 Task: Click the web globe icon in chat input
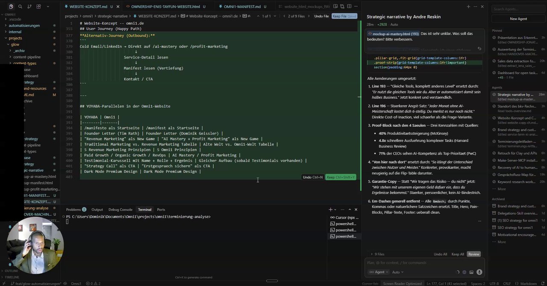click(465, 272)
